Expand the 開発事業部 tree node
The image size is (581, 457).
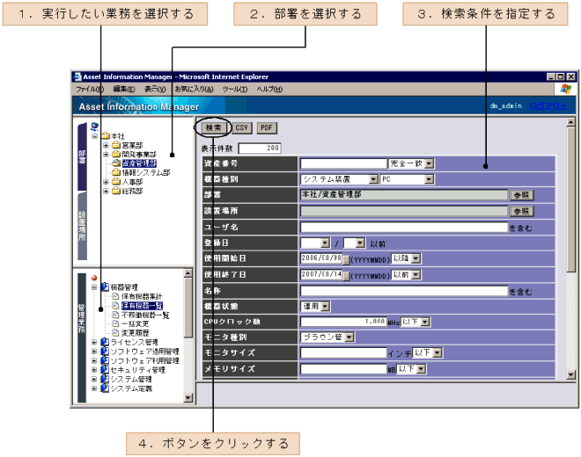[106, 154]
